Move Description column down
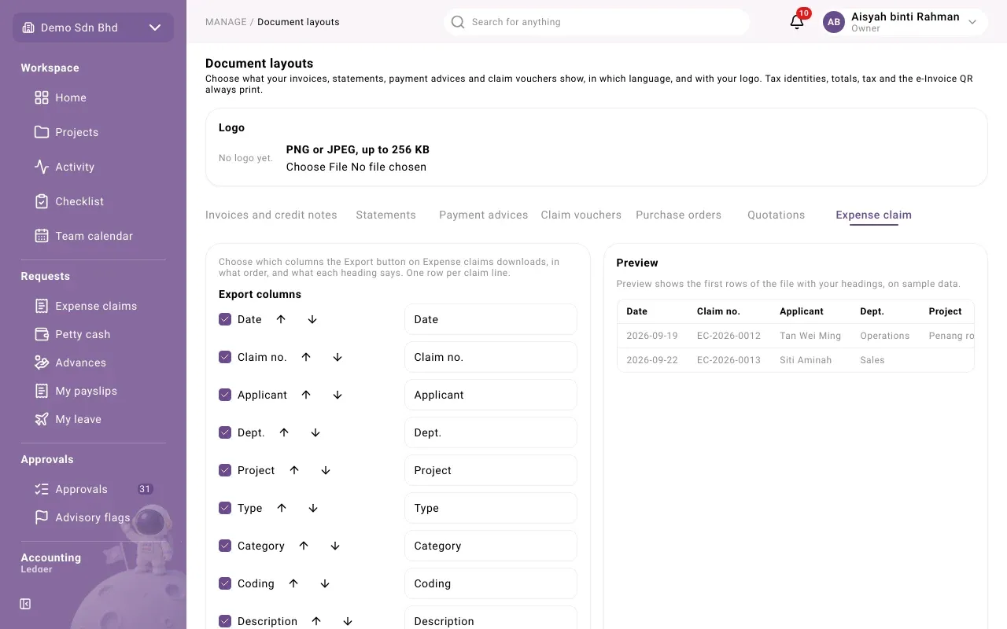Viewport: 1007px width, 629px height. [x=348, y=621]
